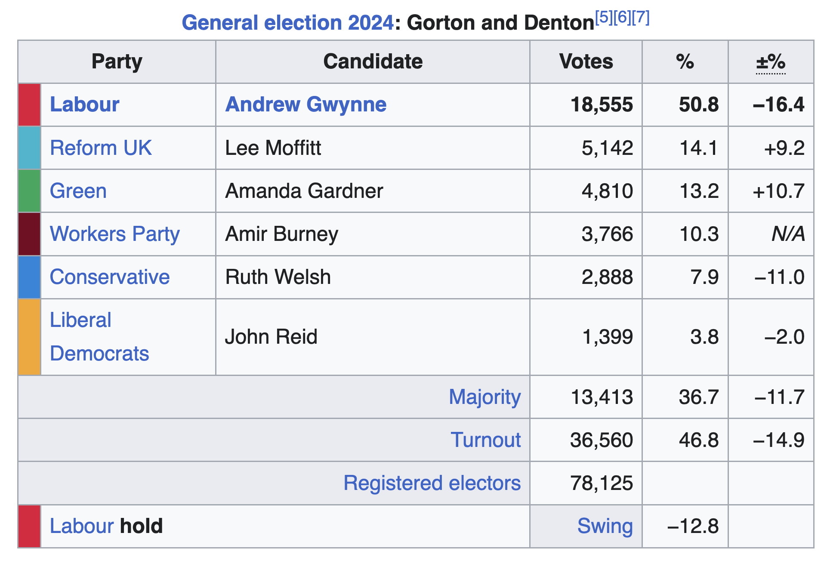The image size is (827, 579).
Task: Click the Workers Party link
Action: [x=114, y=234]
